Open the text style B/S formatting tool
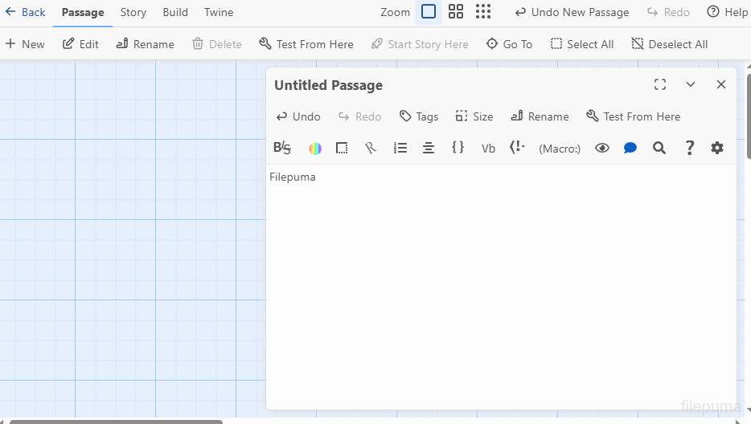Screen dimensions: 751x424 tap(282, 148)
